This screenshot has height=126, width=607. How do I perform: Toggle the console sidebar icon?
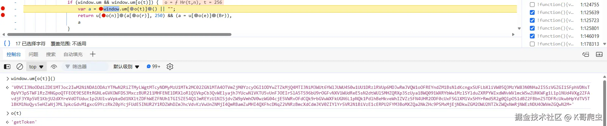coord(7,66)
